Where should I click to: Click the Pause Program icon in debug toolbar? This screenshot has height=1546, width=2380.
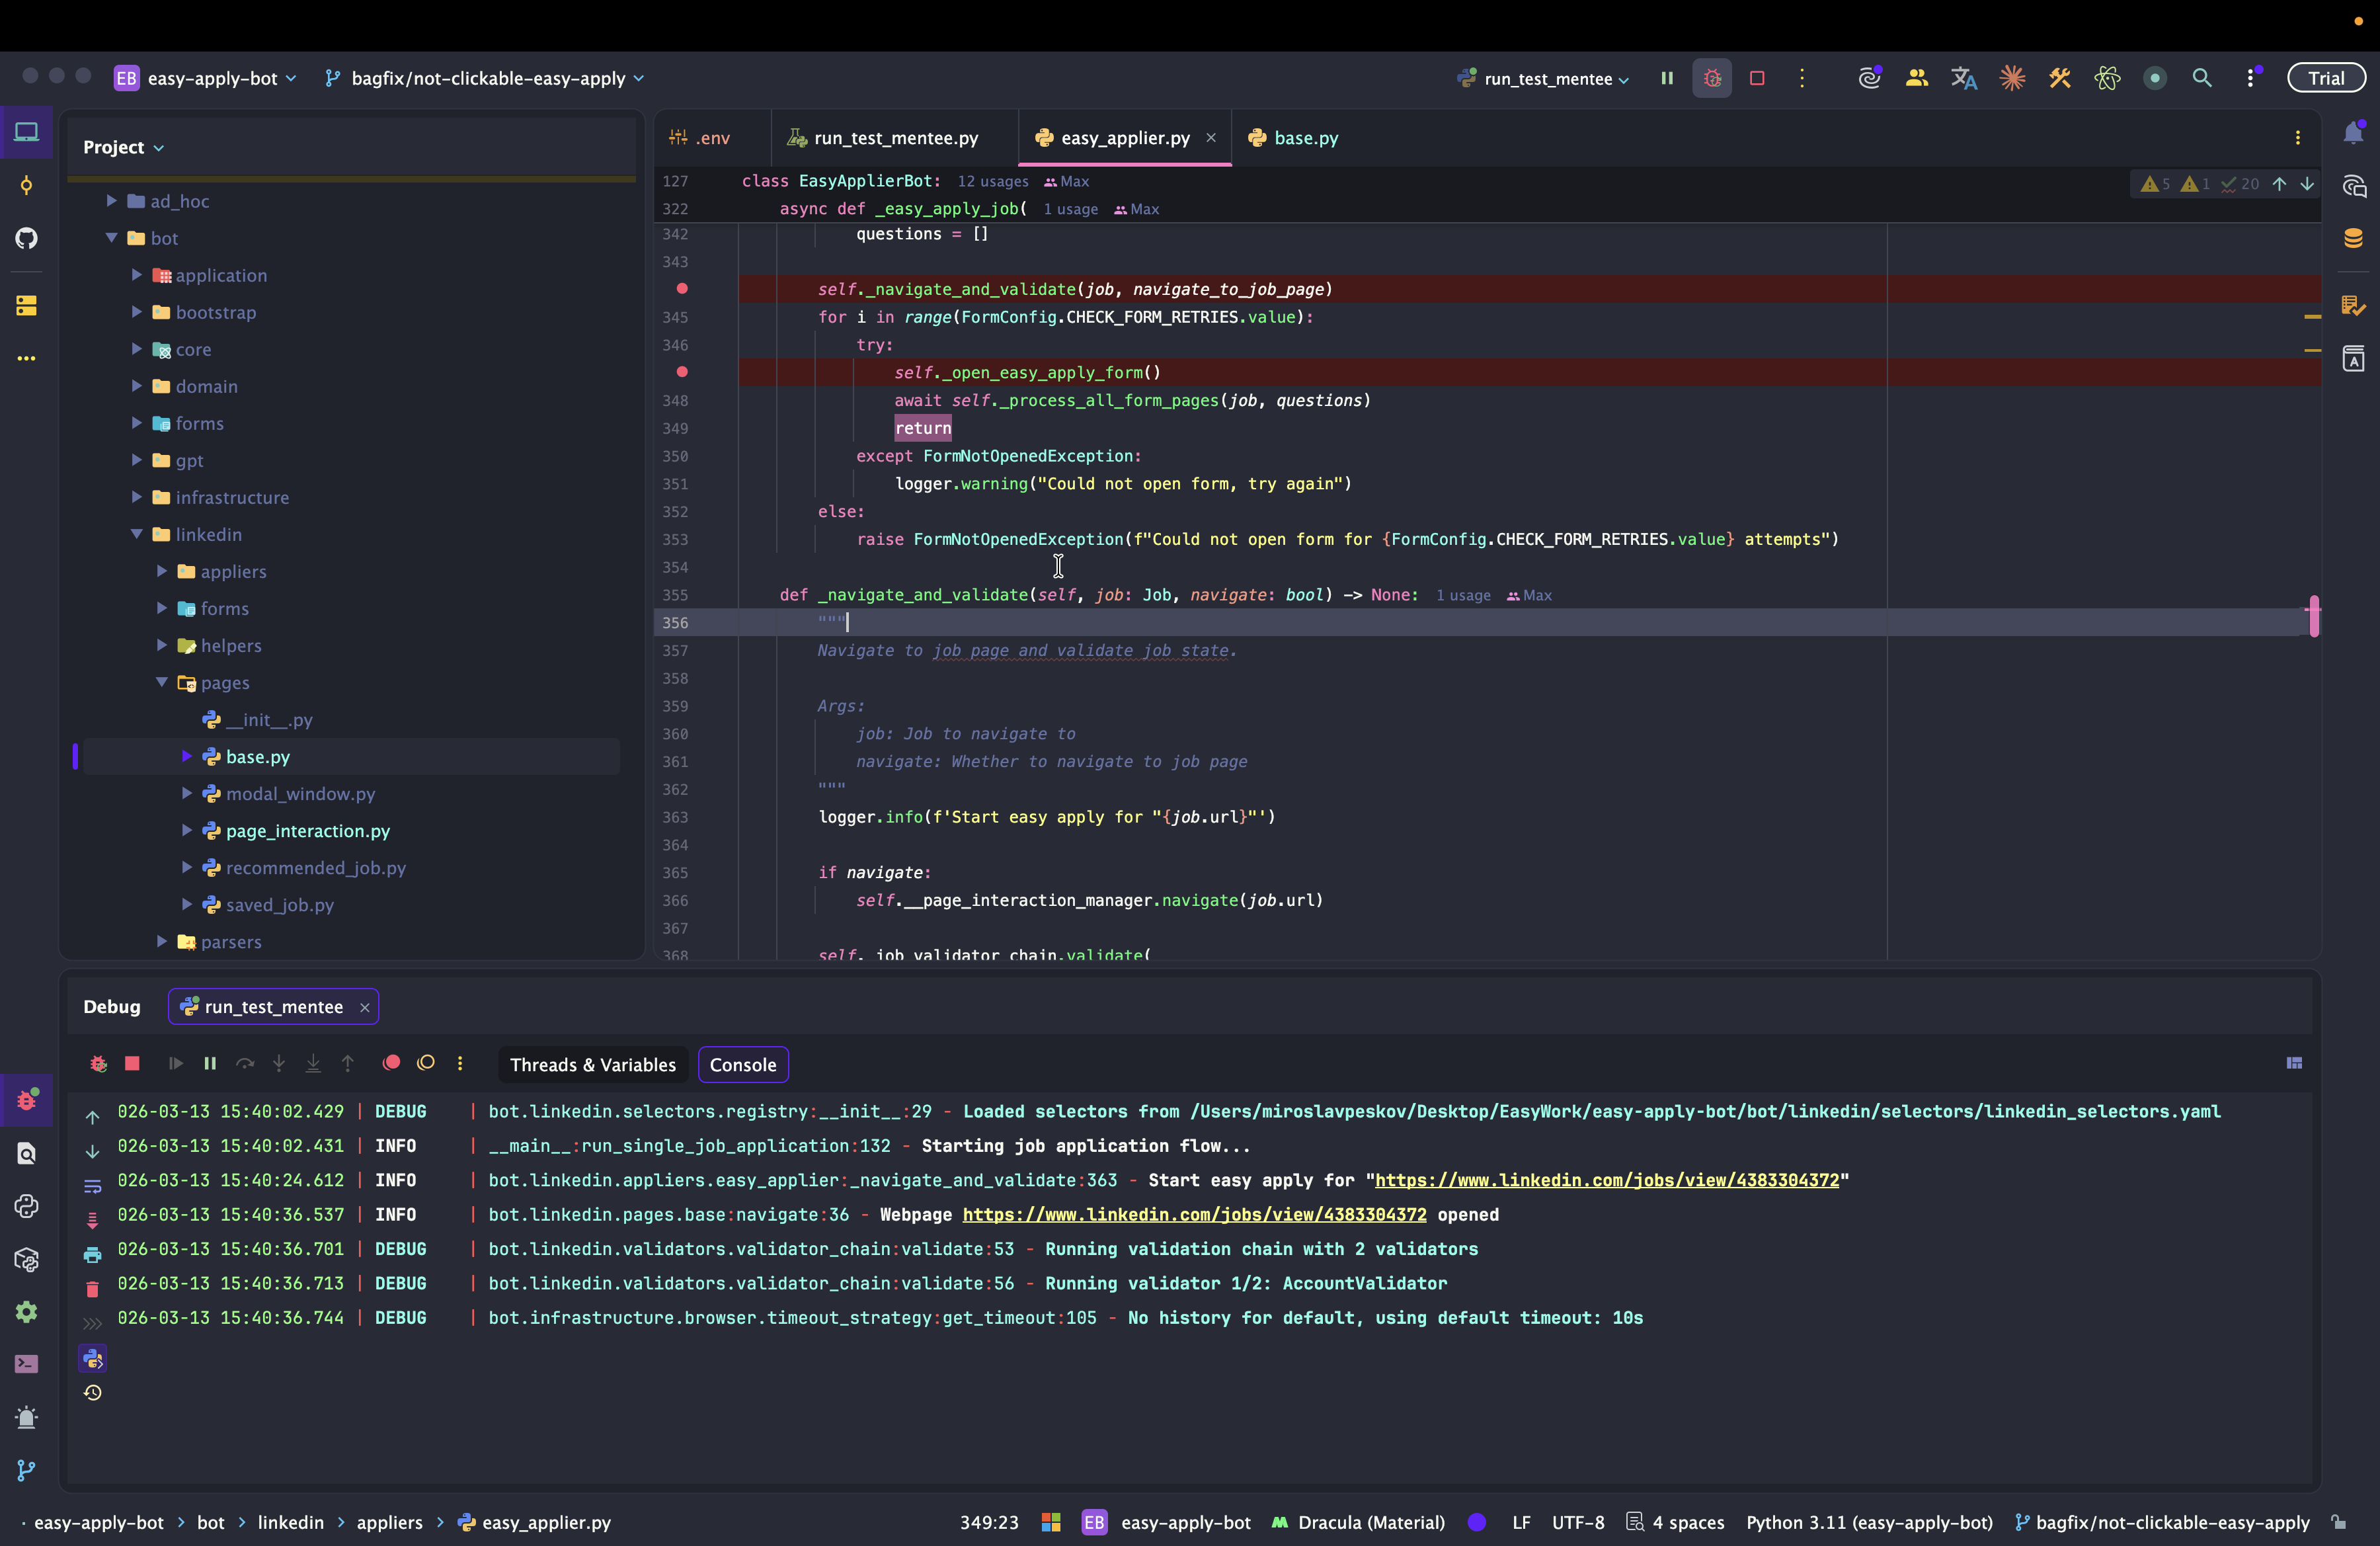click(210, 1063)
